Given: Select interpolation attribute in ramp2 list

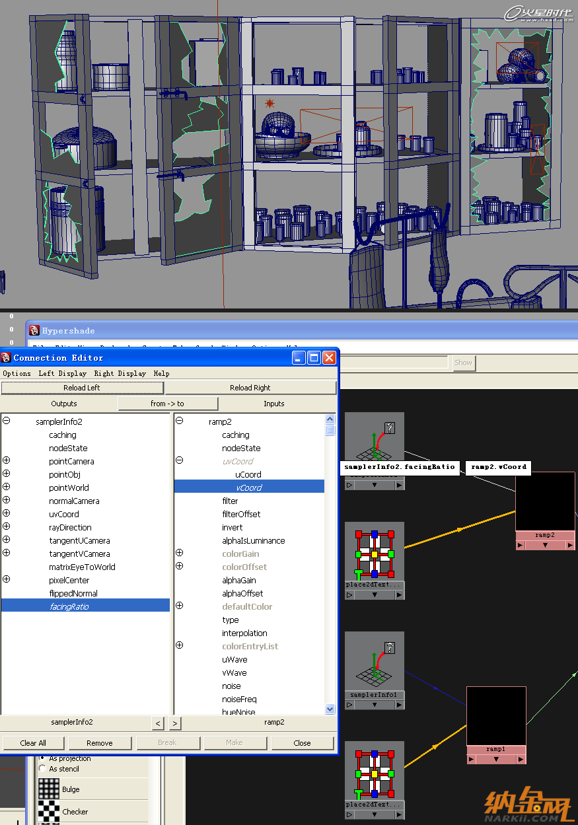Looking at the screenshot, I should click(x=244, y=633).
